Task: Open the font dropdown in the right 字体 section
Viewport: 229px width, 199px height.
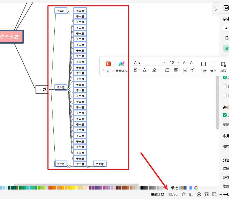Action: click(226, 28)
